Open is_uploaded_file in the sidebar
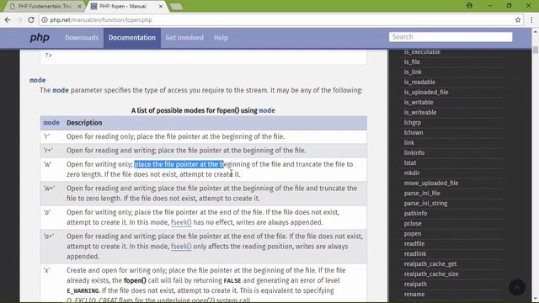This screenshot has width=539, height=303. tap(426, 92)
